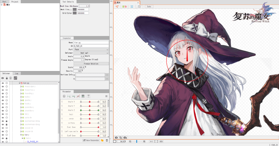Open the Part dropdown showing Face
This screenshot has height=146, width=279.
click(91, 50)
